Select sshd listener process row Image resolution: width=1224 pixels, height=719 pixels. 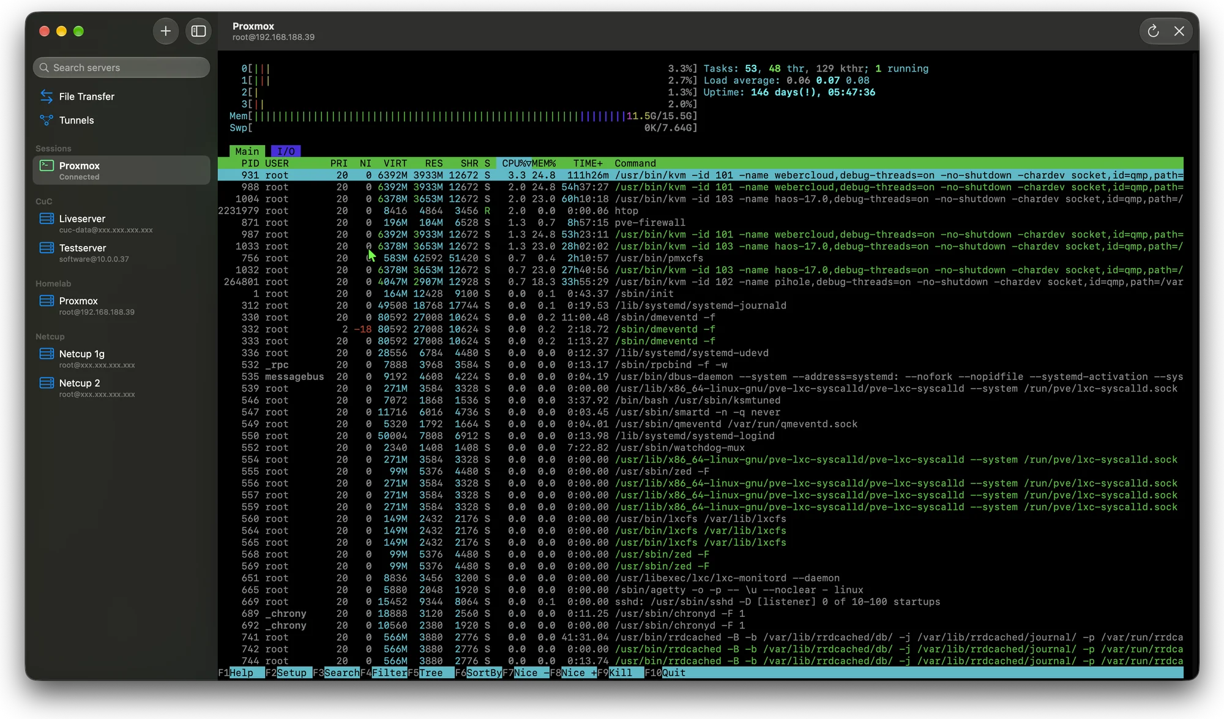point(700,602)
